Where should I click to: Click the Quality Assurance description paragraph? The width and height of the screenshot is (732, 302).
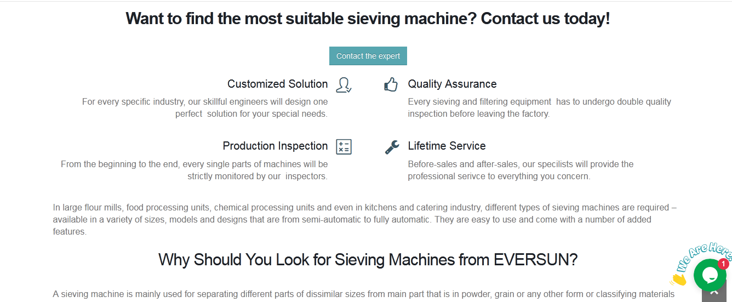[x=539, y=107]
